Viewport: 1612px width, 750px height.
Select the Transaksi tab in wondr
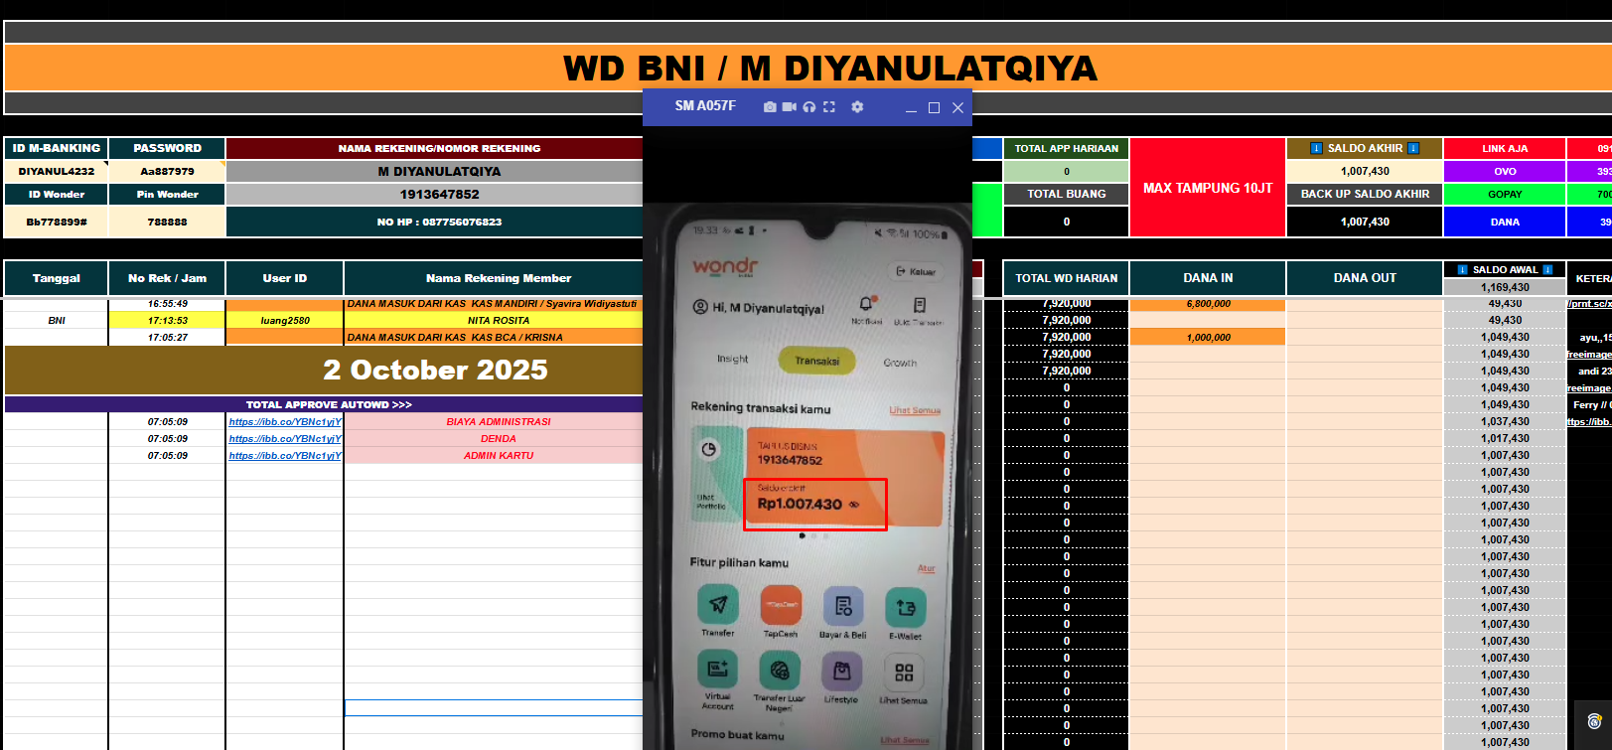pyautogui.click(x=817, y=361)
